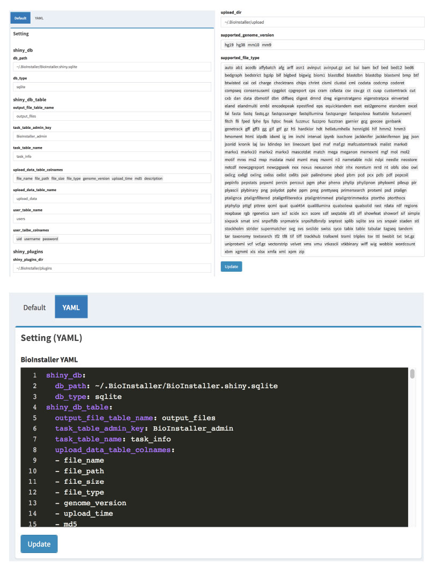Image resolution: width=429 pixels, height=567 pixels.
Task: Click the task_table_admin_key field
Action: 112,136
